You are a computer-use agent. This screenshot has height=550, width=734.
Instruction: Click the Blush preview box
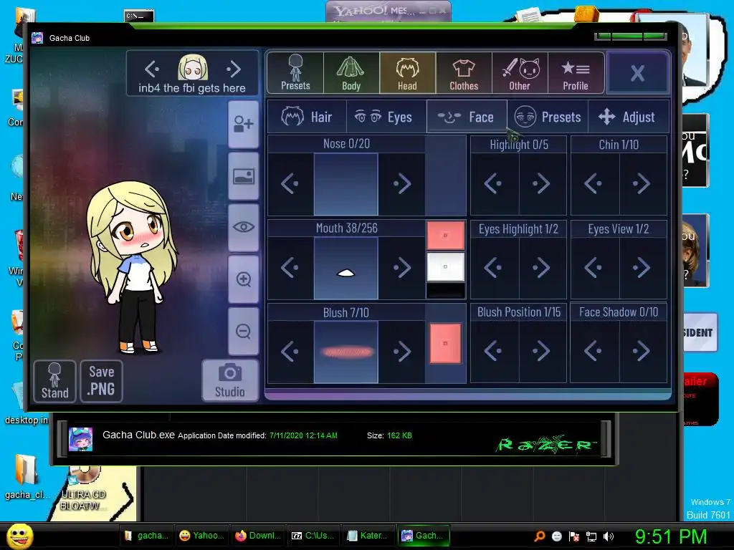click(346, 352)
